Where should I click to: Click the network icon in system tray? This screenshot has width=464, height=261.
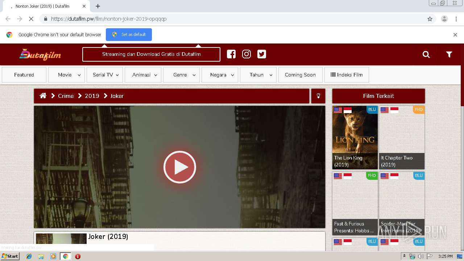click(412, 256)
